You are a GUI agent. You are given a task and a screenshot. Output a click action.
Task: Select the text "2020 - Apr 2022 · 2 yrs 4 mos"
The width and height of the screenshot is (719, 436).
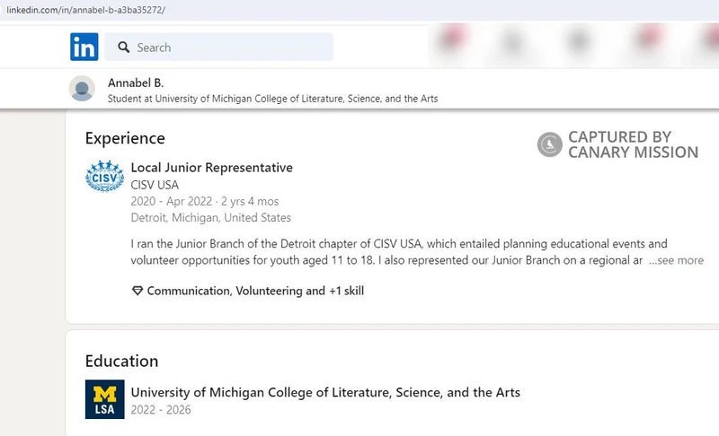(x=205, y=201)
